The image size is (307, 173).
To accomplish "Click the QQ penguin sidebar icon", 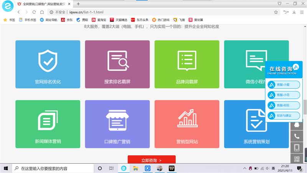I will click(x=296, y=125).
